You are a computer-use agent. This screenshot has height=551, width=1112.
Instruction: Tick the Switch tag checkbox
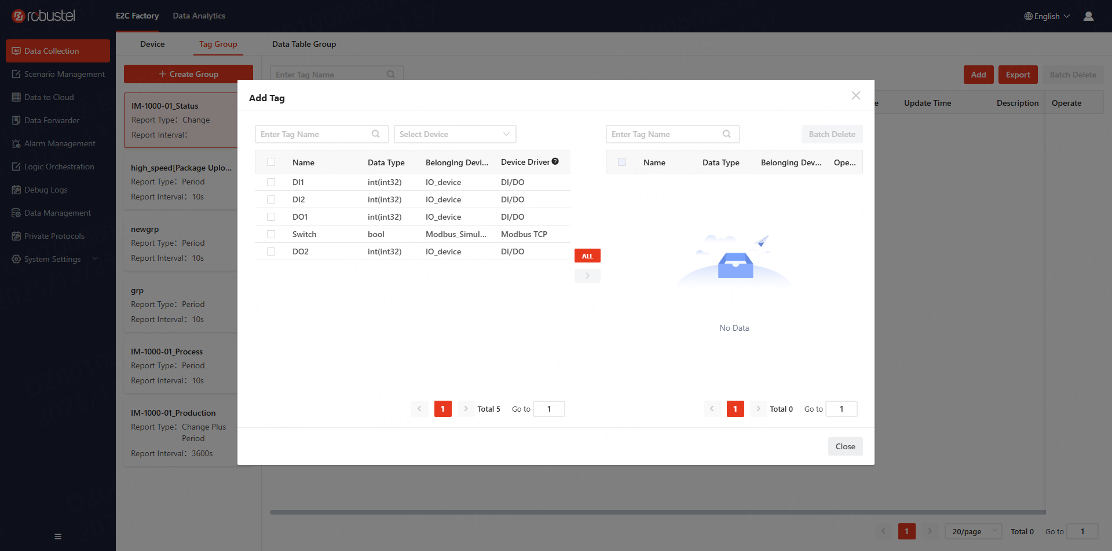(x=271, y=234)
